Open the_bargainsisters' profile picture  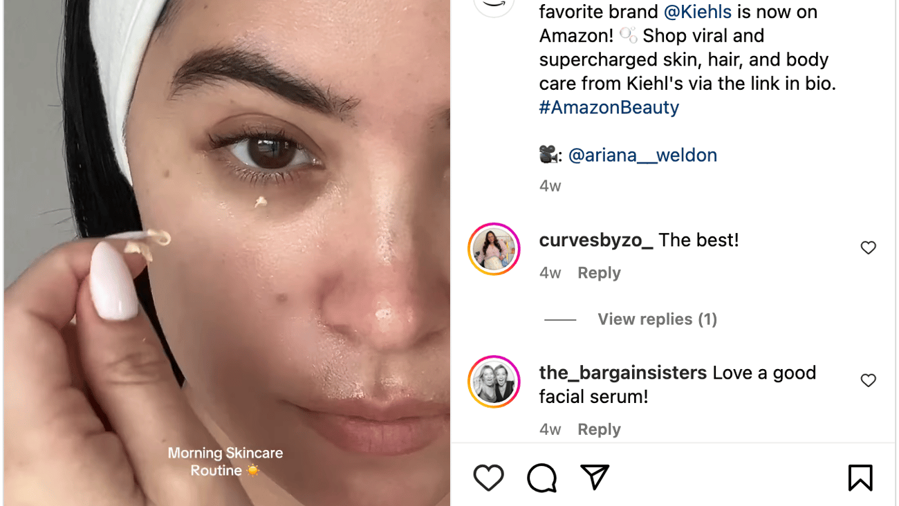pos(493,381)
